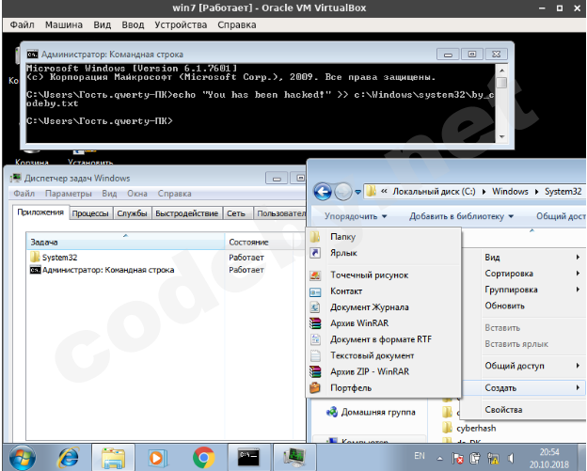
Task: Create new Папку from submenu
Action: (384, 236)
